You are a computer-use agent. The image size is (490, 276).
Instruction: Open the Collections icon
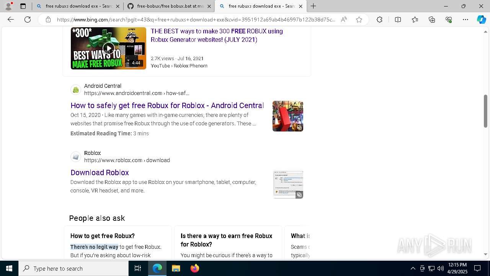point(432,20)
